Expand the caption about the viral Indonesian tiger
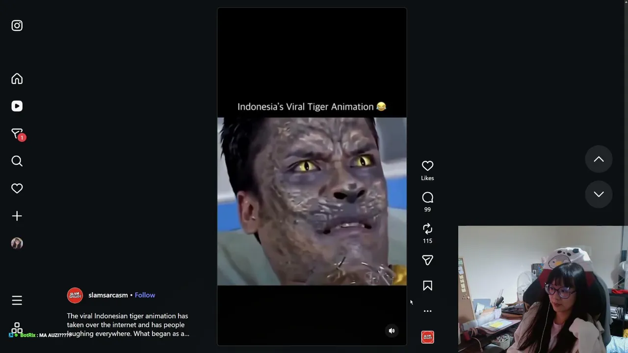The height and width of the screenshot is (353, 628). pyautogui.click(x=128, y=325)
